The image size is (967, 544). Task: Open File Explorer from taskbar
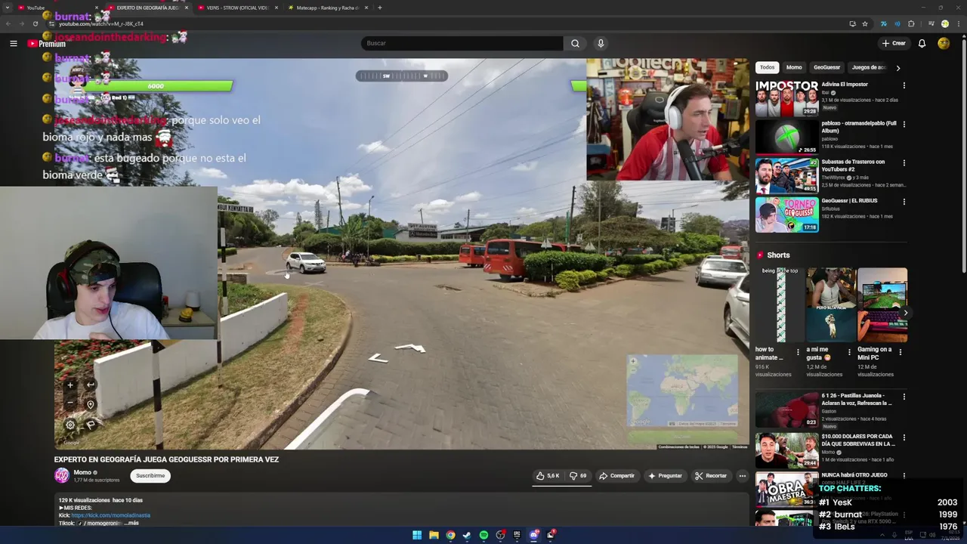[x=434, y=535]
